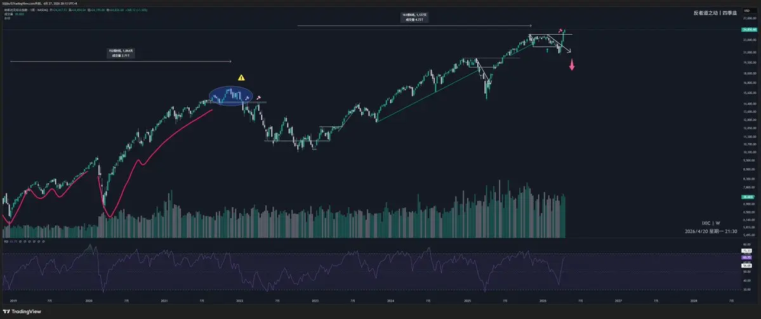Click the yellow warning triangle icon

click(241, 77)
